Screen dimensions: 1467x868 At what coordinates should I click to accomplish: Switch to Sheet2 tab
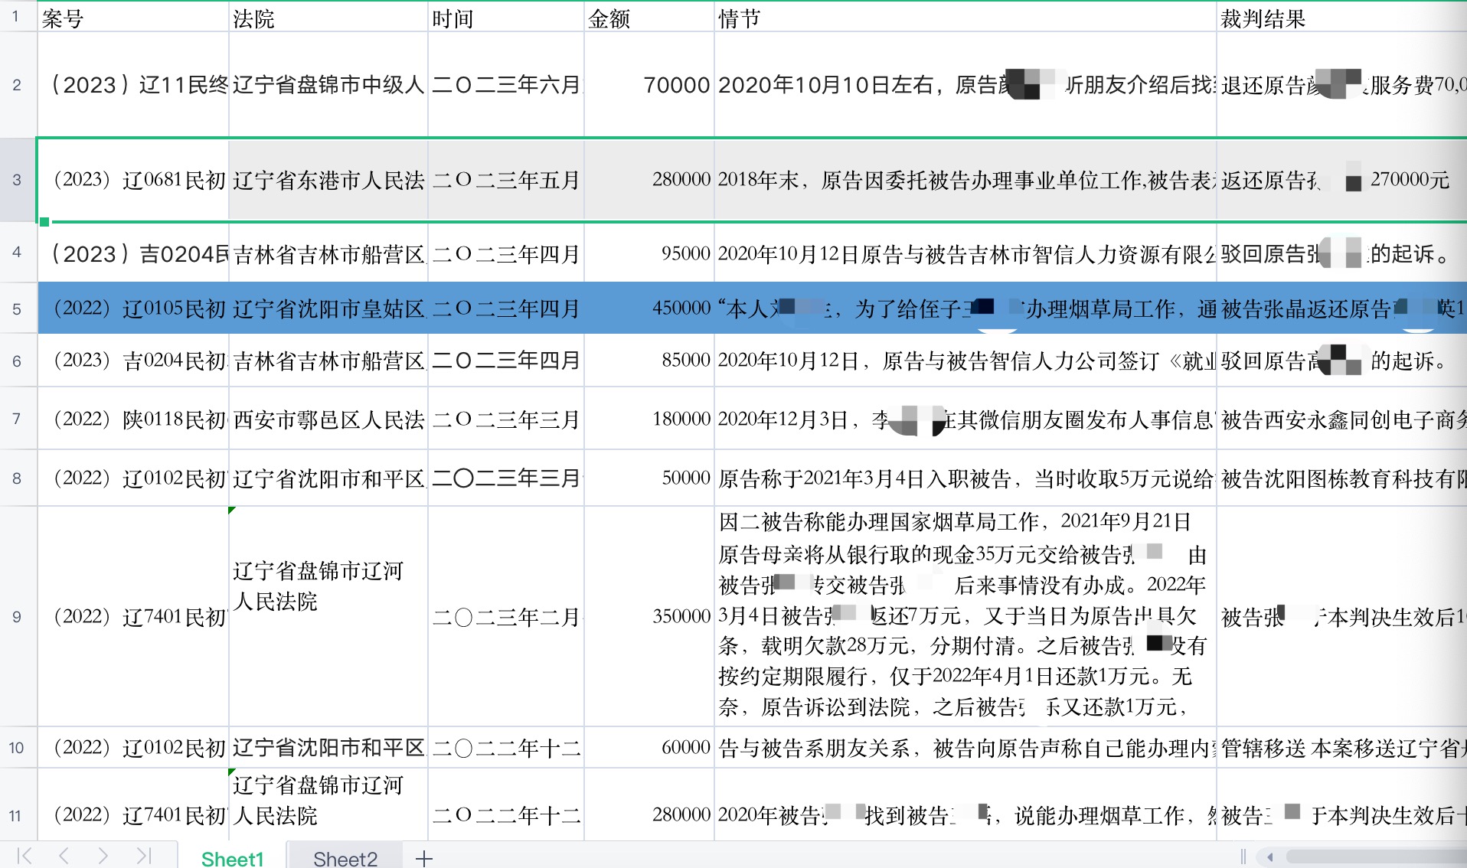click(x=345, y=858)
